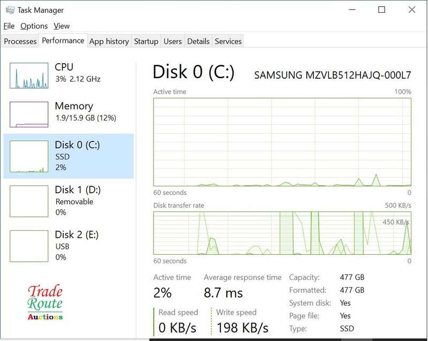This screenshot has height=341, width=428.
Task: Click the Active time graph area
Action: 282,142
